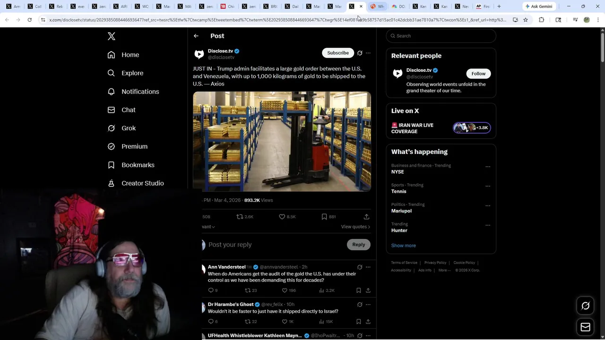The width and height of the screenshot is (605, 340).
Task: Click the Search box on X
Action: (x=441, y=36)
